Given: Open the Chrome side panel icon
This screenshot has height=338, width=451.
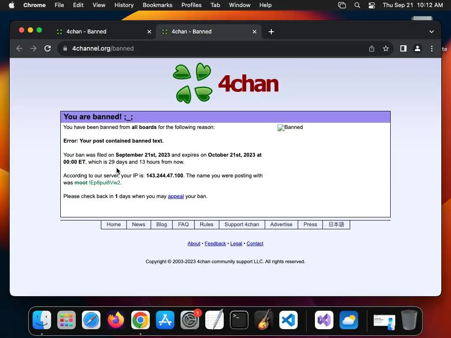Looking at the screenshot, I should [x=403, y=48].
